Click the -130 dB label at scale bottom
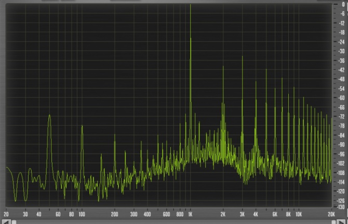 [341, 207]
